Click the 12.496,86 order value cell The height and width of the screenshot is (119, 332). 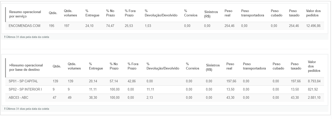(313, 26)
